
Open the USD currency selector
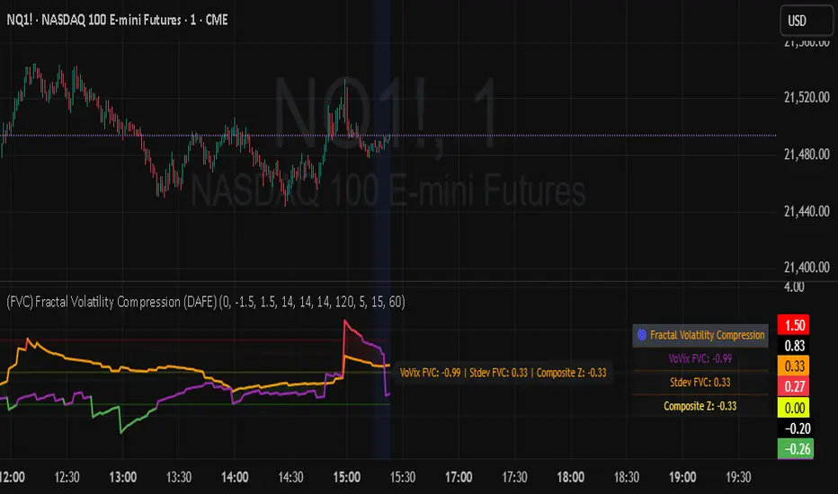tap(807, 21)
